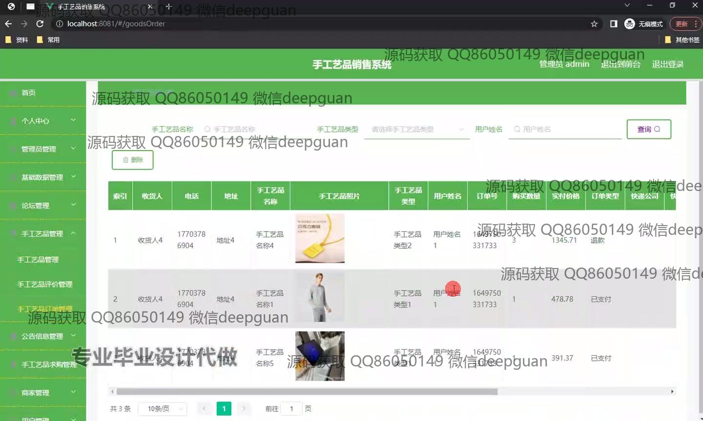
Task: Click the 手工艺品名称4 cell
Action: click(x=269, y=240)
